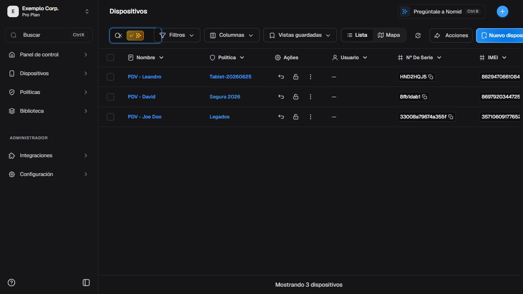Open the Filtros dropdown
This screenshot has height=294, width=523.
pos(177,35)
